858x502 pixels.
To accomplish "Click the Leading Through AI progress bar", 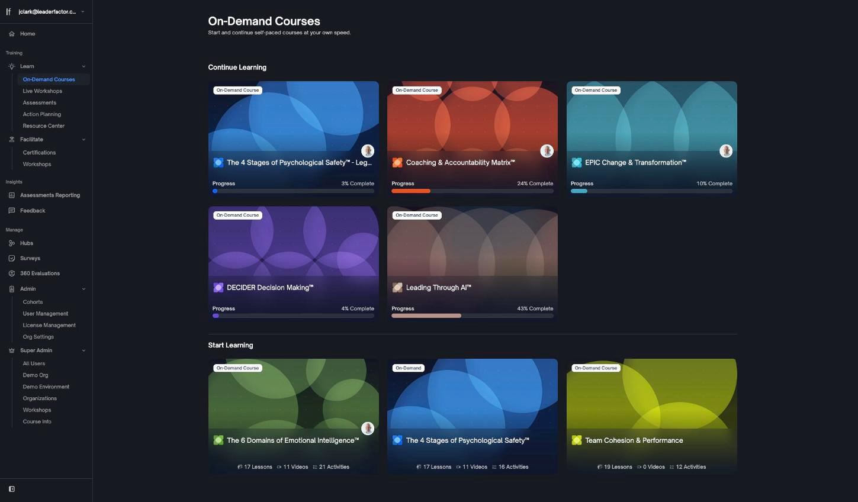I will pyautogui.click(x=473, y=316).
